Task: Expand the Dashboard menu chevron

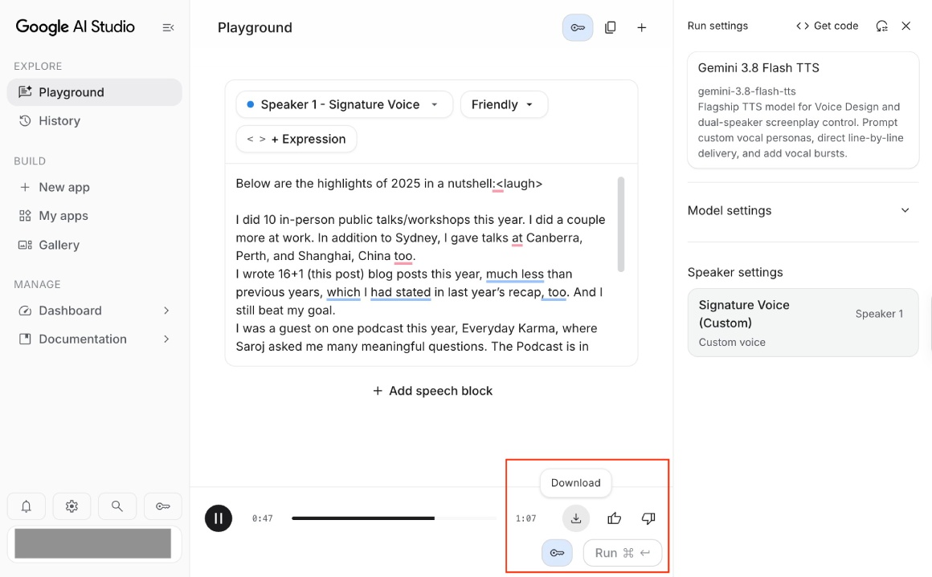Action: 166,311
